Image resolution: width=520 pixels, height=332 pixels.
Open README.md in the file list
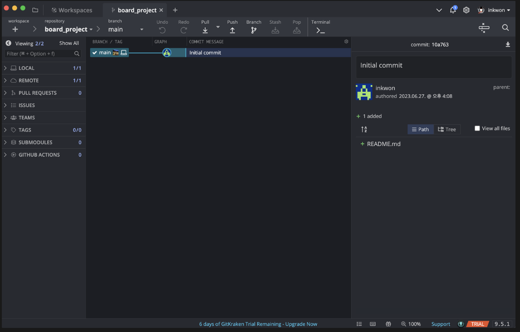[384, 144]
